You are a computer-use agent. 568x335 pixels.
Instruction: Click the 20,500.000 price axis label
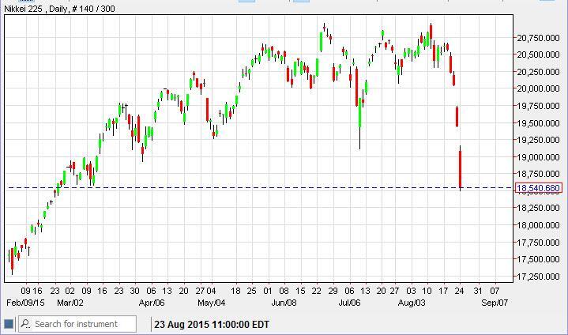(538, 55)
